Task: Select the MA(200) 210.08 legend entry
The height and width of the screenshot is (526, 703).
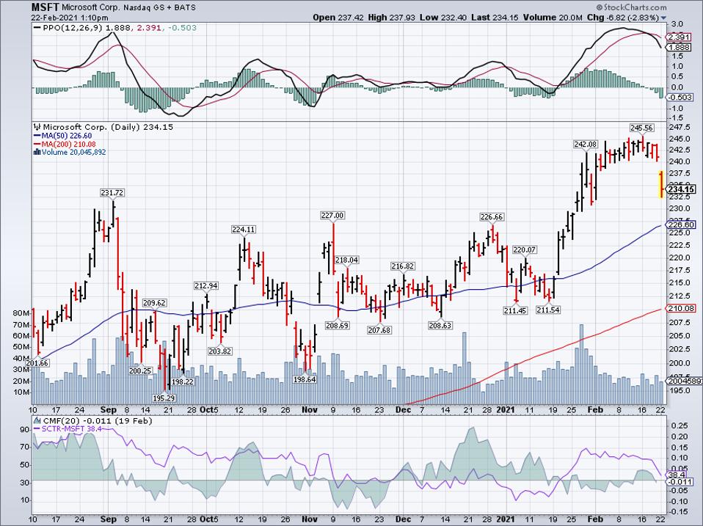Action: tap(65, 145)
